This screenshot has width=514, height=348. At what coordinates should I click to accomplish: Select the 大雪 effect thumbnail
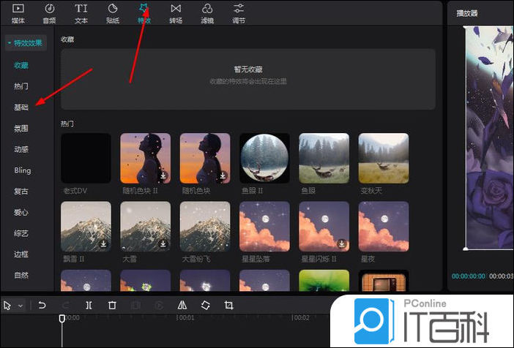tap(146, 227)
